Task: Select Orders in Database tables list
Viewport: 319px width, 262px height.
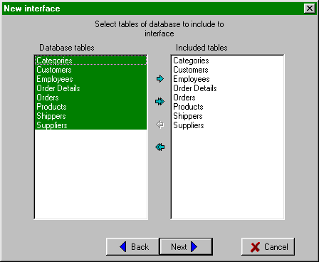Action: [x=91, y=98]
